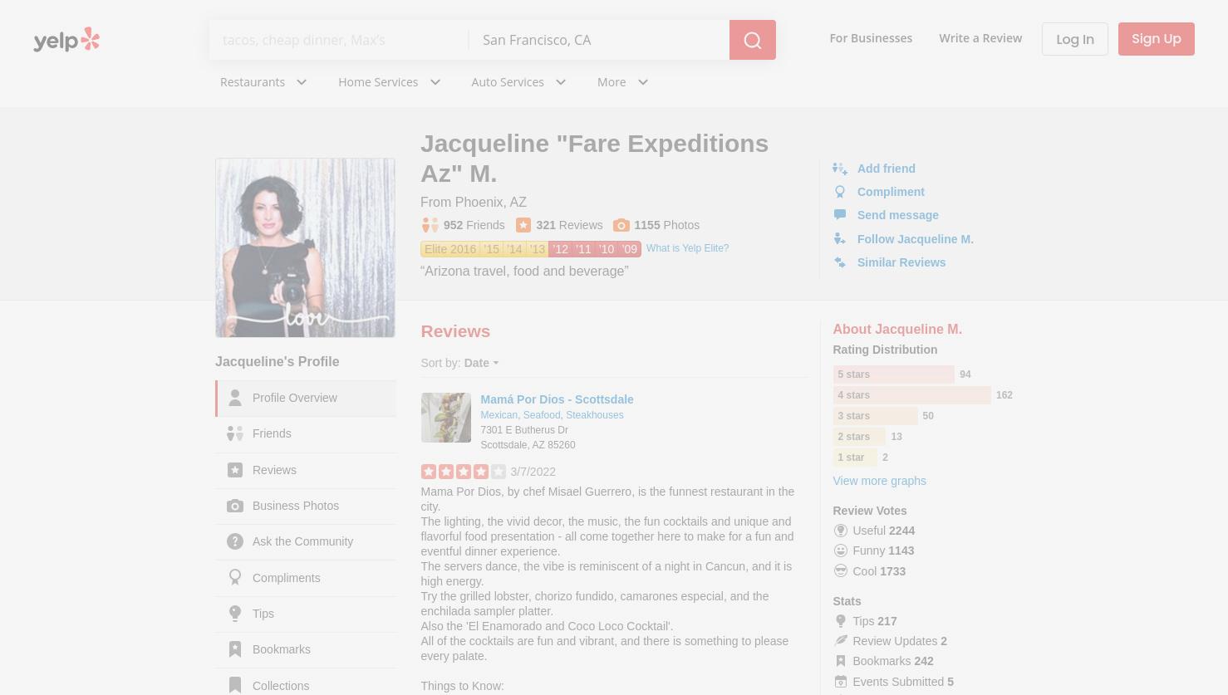The width and height of the screenshot is (1228, 695).
Task: Click the Mexican category link
Action: click(499, 415)
